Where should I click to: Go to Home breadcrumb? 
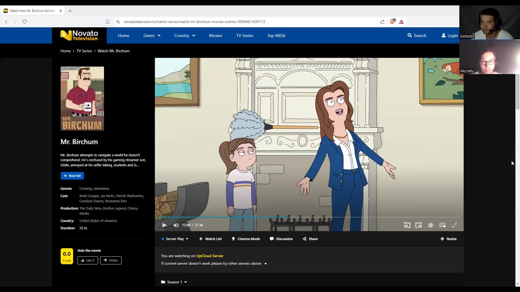[x=65, y=51]
